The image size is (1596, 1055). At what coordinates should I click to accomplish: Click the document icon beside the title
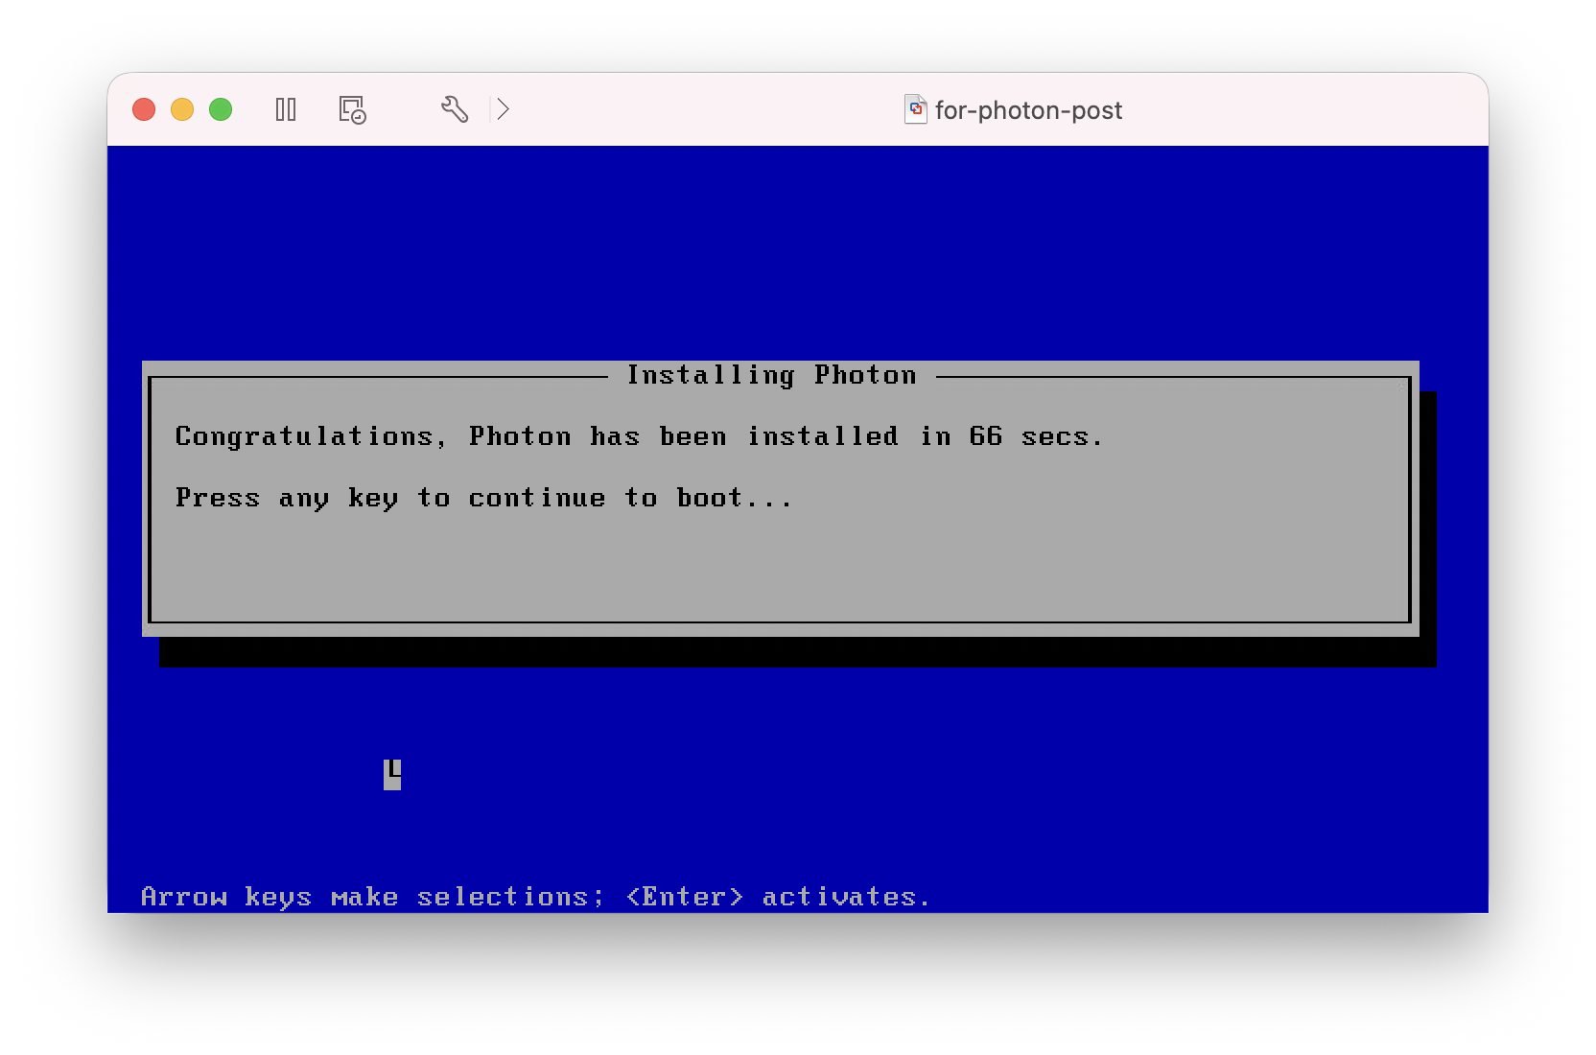(915, 109)
